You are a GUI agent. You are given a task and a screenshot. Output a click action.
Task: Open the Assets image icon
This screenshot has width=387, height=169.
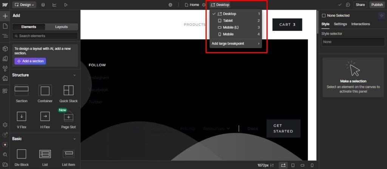pyautogui.click(x=5, y=78)
